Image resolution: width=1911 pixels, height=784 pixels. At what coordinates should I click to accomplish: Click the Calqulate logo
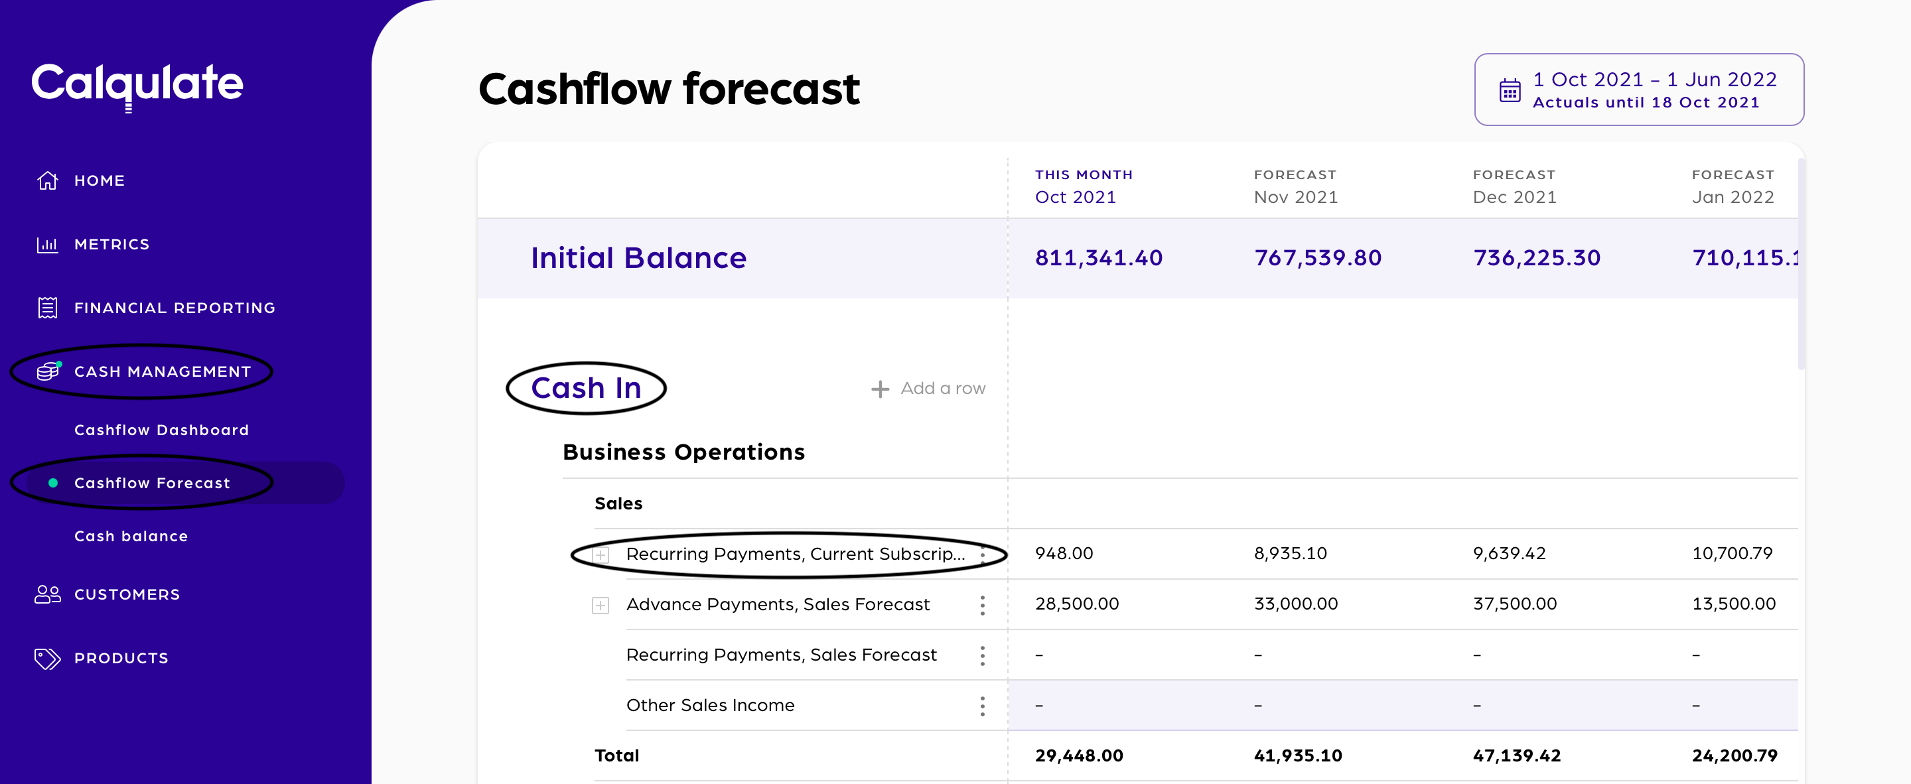click(x=137, y=84)
